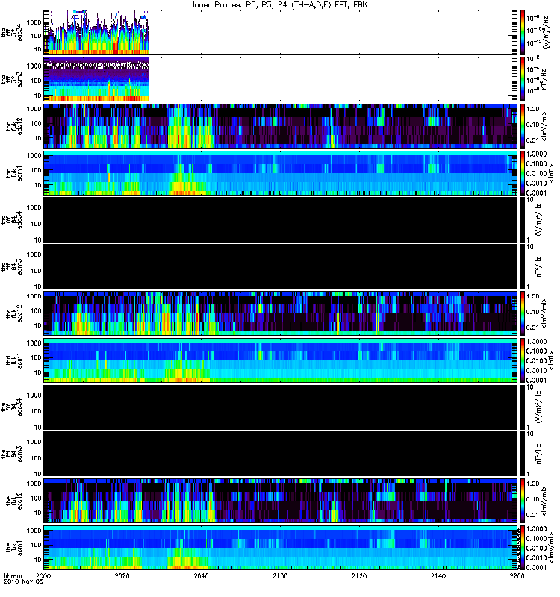Screen dimensions: 560x597
Task: Select the thd fbk scm1 spectrogram panel
Action: point(281,360)
